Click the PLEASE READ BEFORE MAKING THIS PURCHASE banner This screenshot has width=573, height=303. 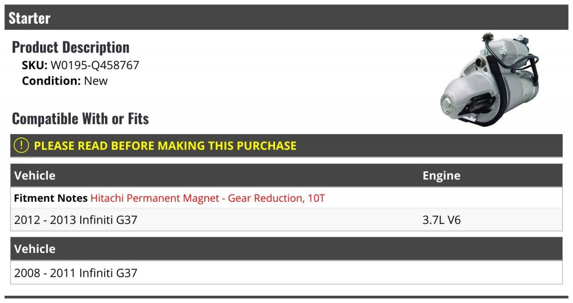point(286,146)
